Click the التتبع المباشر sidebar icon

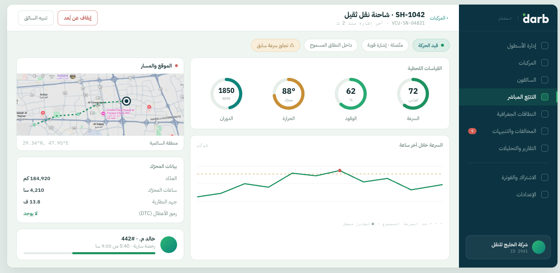545,97
